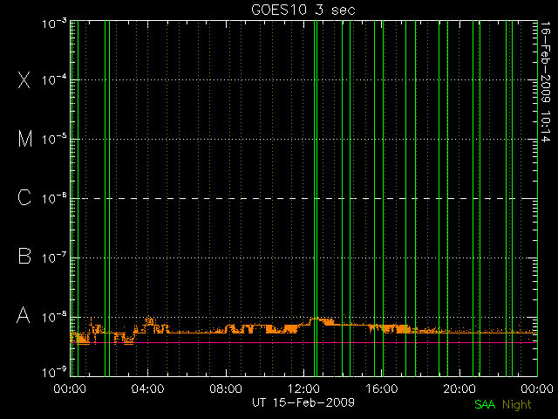This screenshot has height=419, width=558.
Task: Click the 'GOES10 3 sec' plot title
Action: pyautogui.click(x=303, y=10)
